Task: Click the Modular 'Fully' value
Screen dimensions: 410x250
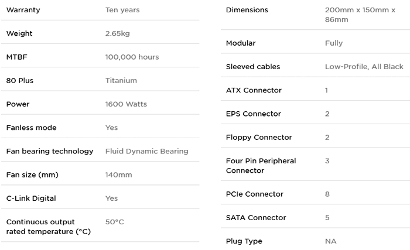Action: click(334, 43)
